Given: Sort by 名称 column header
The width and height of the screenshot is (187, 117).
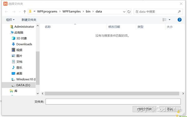Looking at the screenshot, I should pyautogui.click(x=48, y=27).
